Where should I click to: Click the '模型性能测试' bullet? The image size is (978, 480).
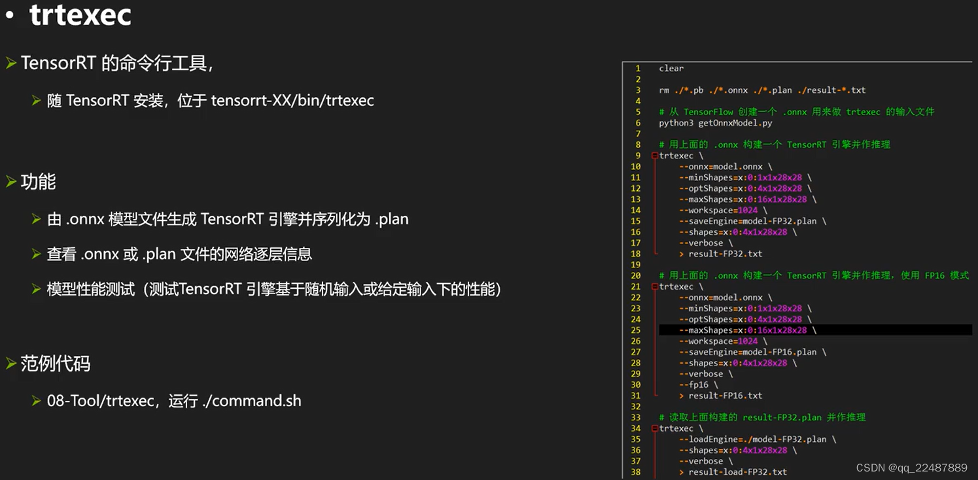[x=274, y=288]
